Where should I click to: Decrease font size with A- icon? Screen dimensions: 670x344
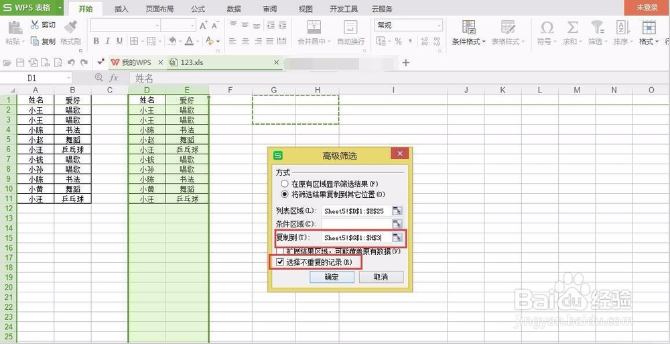pos(215,25)
